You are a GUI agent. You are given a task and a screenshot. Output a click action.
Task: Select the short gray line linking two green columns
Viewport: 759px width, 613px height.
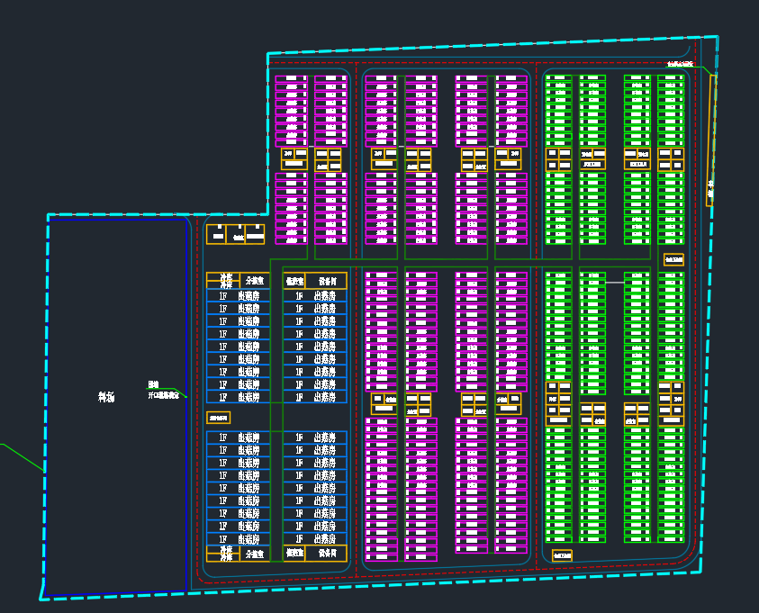(x=614, y=283)
